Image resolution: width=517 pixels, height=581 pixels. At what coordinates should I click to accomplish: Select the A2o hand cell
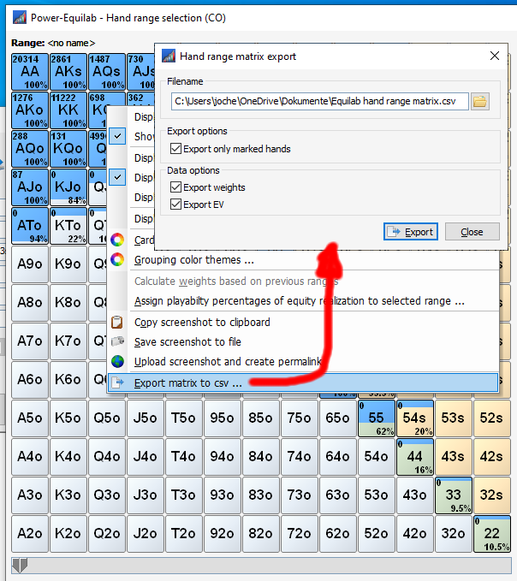(30, 534)
